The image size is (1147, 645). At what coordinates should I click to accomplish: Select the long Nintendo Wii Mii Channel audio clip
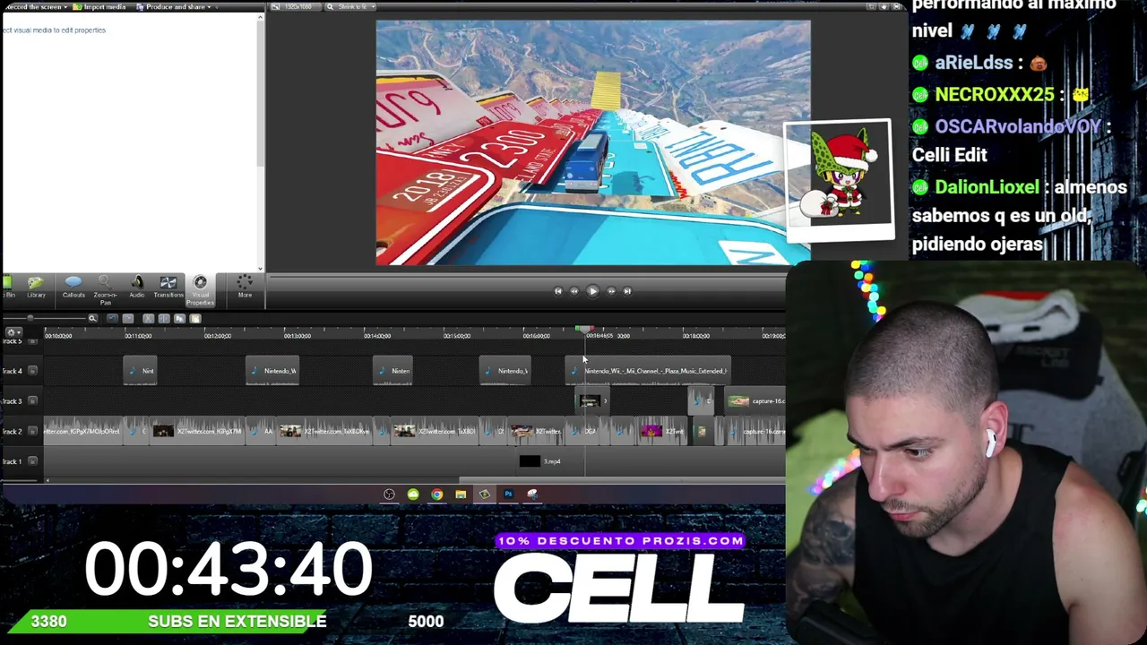[x=648, y=371]
